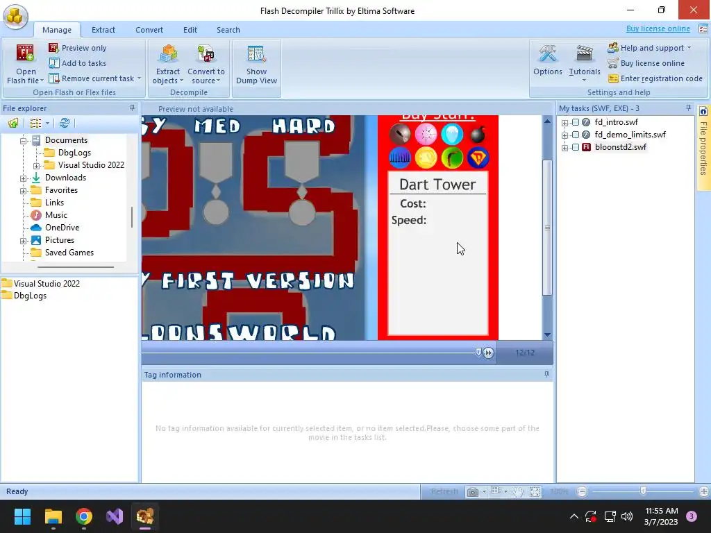The width and height of the screenshot is (711, 533).
Task: Click the application orb button
Action: pos(15,17)
